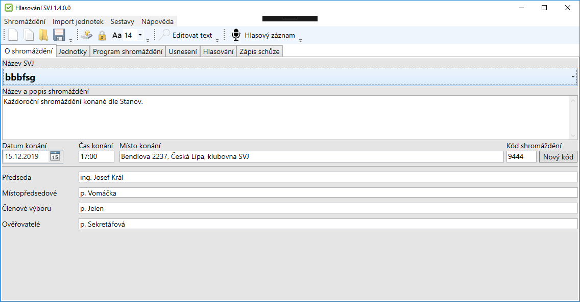Open overflow arrow after Editovat text

point(217,40)
